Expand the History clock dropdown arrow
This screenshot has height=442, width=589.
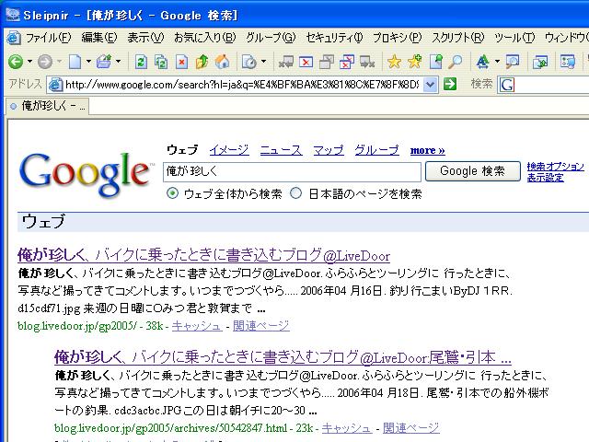[263, 62]
